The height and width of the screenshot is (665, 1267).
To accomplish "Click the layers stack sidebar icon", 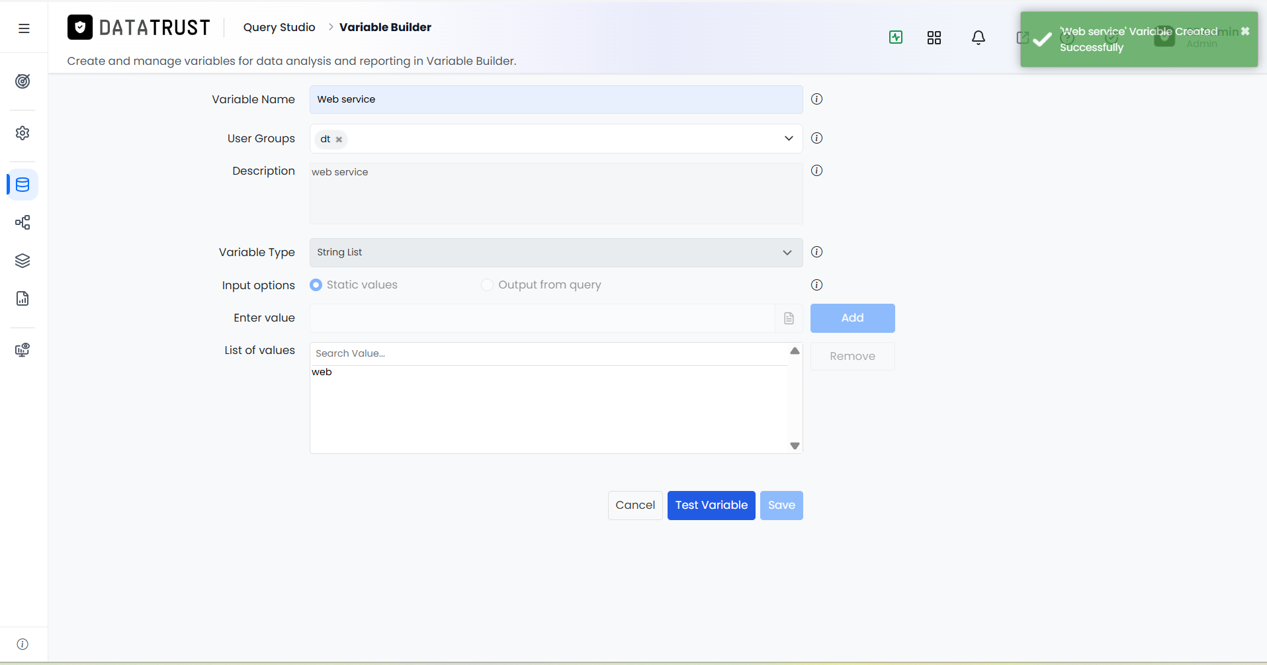I will [x=22, y=261].
